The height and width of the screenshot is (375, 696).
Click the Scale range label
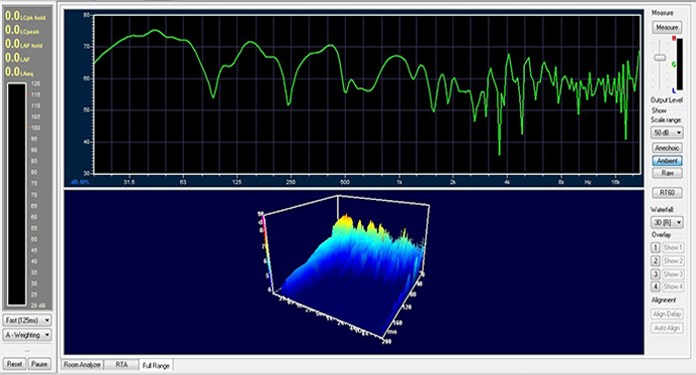pyautogui.click(x=666, y=120)
